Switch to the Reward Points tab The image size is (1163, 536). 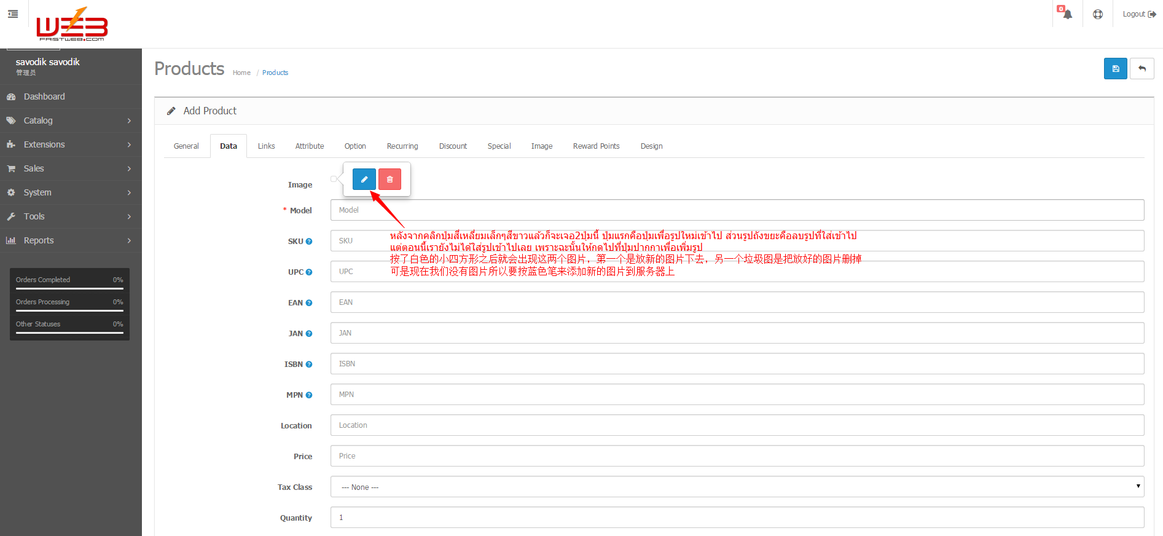click(596, 146)
